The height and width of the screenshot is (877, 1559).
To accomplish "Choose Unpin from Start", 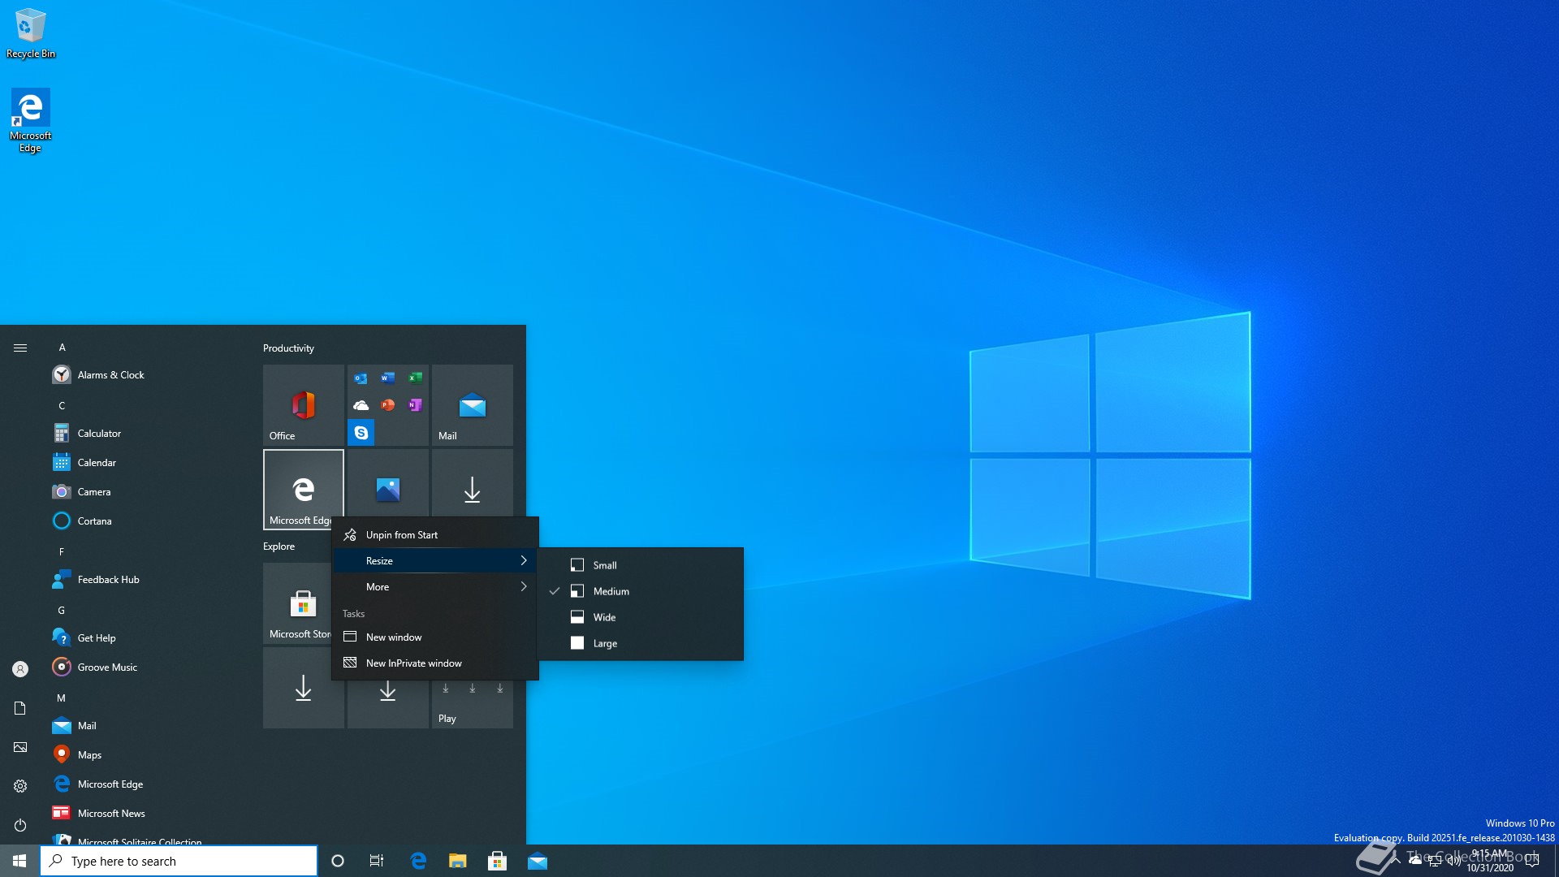I will pyautogui.click(x=435, y=534).
